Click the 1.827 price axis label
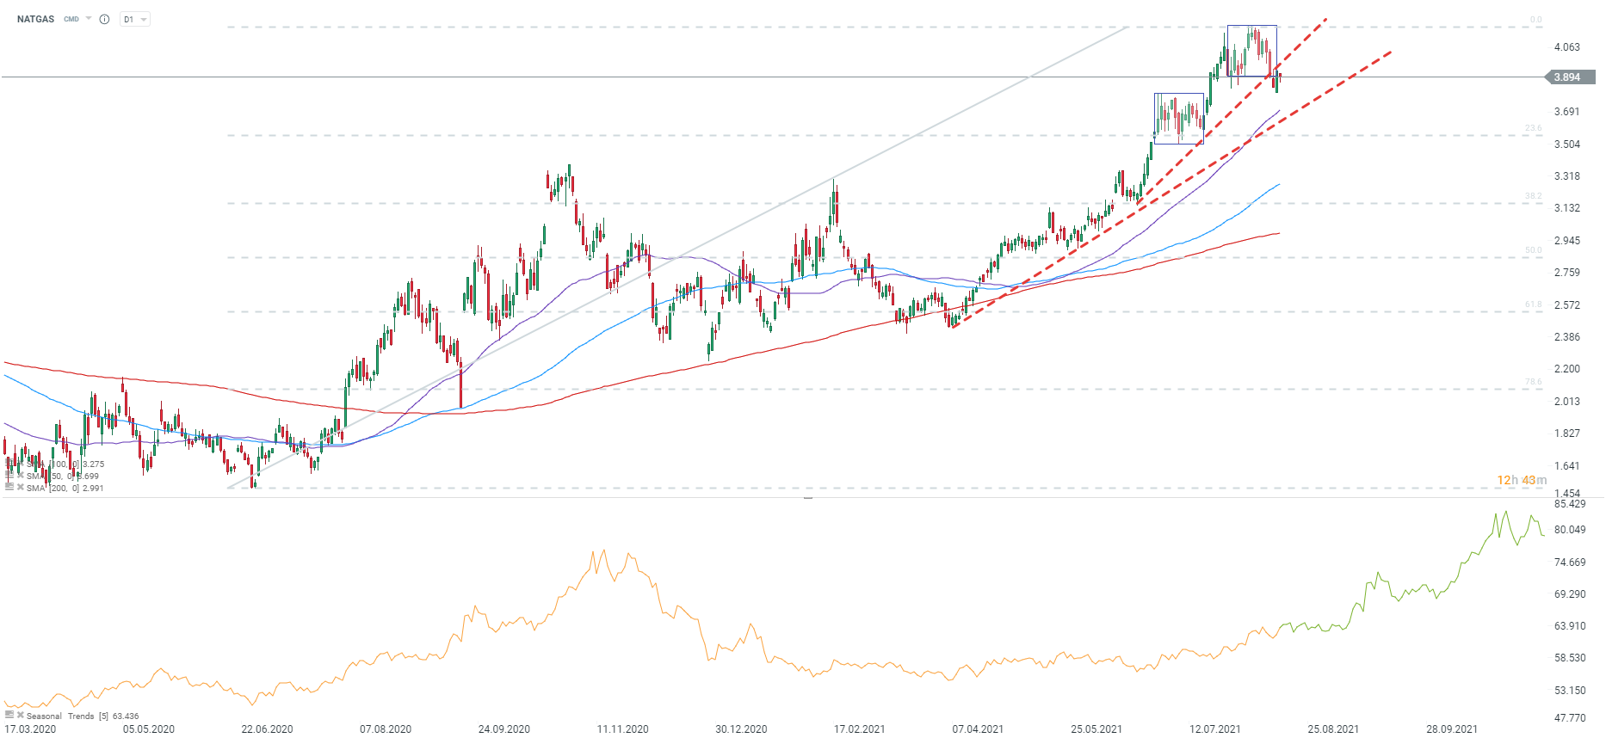 point(1567,433)
